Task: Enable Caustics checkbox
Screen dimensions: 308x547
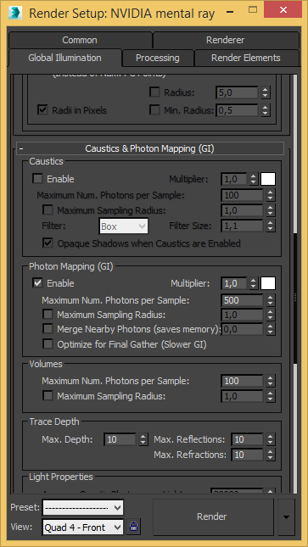Action: point(37,179)
